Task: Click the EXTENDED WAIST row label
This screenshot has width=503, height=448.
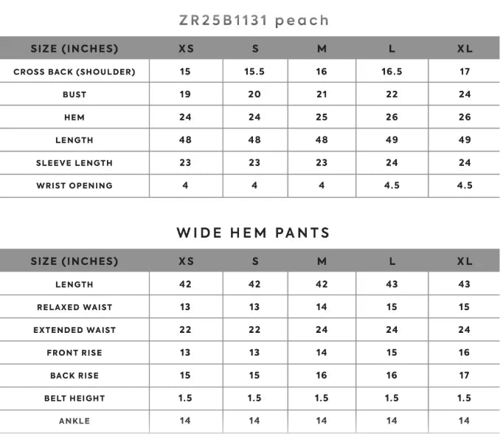Action: tap(74, 330)
